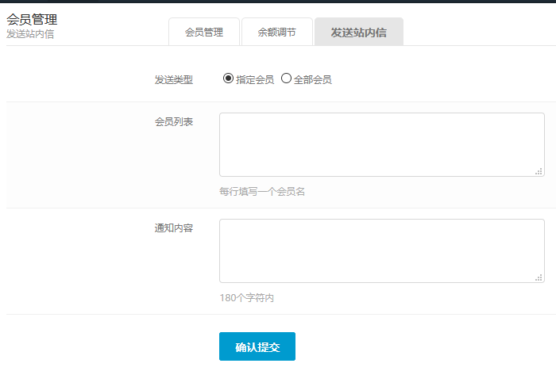Click the 指定会员 label text
The image size is (556, 371).
[x=255, y=79]
